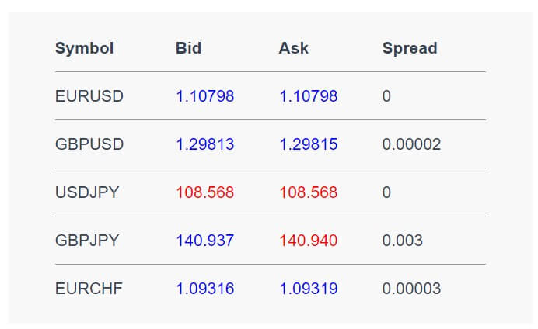Click GBPJPY red ask price 140.940
Image resolution: width=538 pixels, height=329 pixels.
click(x=309, y=241)
